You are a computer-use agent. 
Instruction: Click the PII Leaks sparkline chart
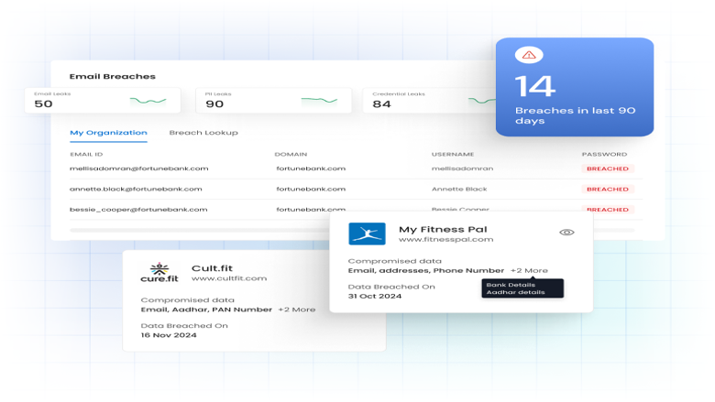click(x=319, y=100)
